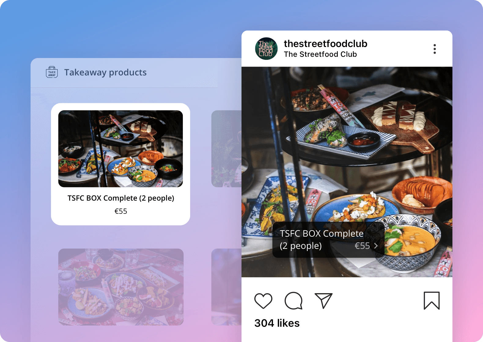The width and height of the screenshot is (483, 342).
Task: Open the thestreetfoodclub username link
Action: click(x=326, y=44)
